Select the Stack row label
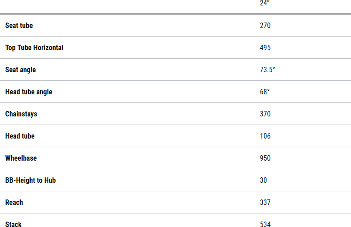351x227 pixels. (14, 224)
